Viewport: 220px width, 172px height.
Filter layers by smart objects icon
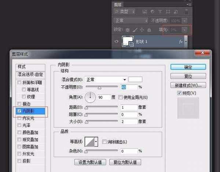(176, 12)
